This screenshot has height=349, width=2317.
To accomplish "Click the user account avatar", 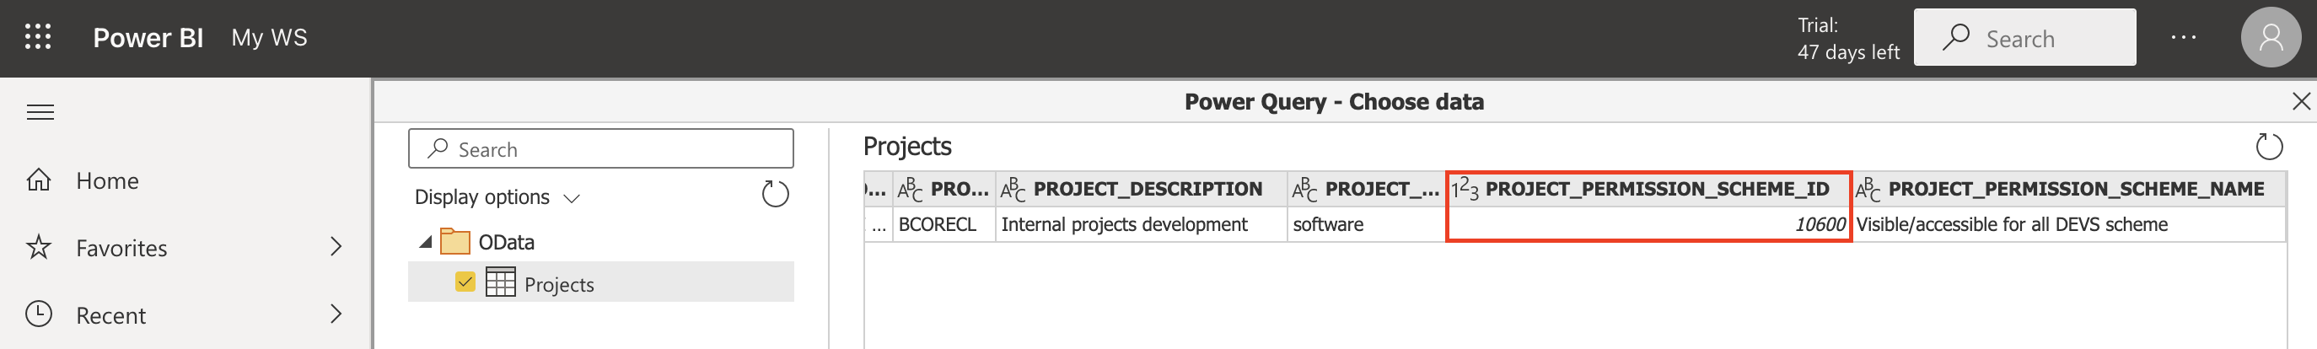I will 2269,38.
